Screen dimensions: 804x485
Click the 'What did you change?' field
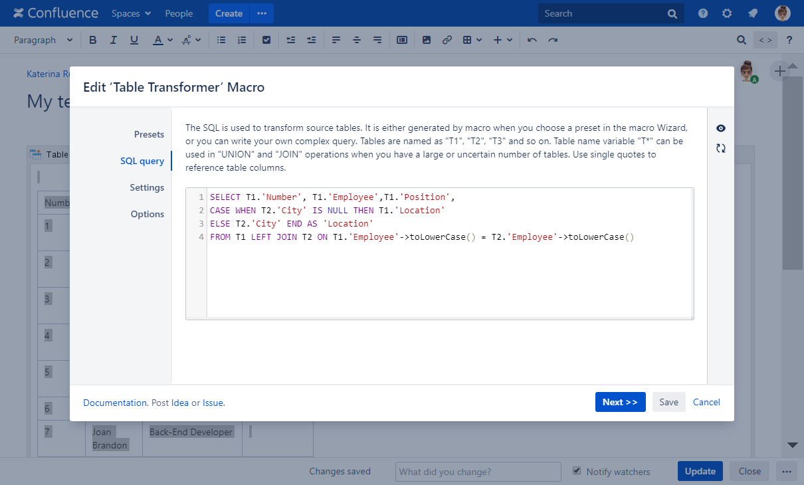coord(478,472)
